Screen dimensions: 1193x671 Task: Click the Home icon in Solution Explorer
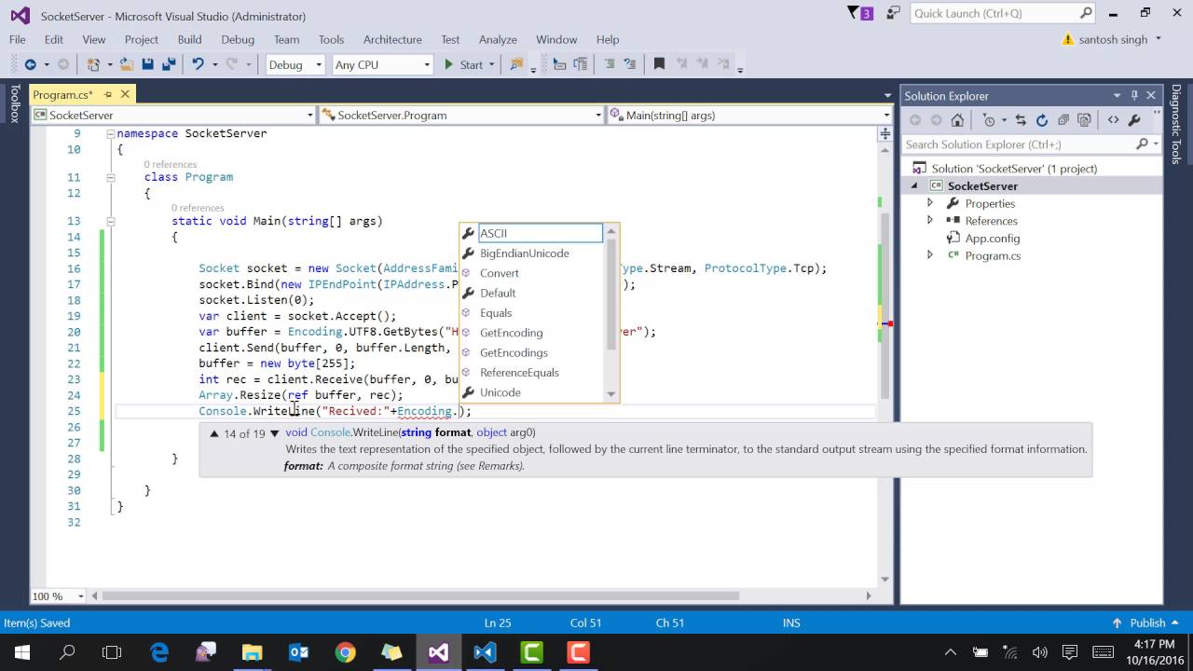click(x=957, y=120)
